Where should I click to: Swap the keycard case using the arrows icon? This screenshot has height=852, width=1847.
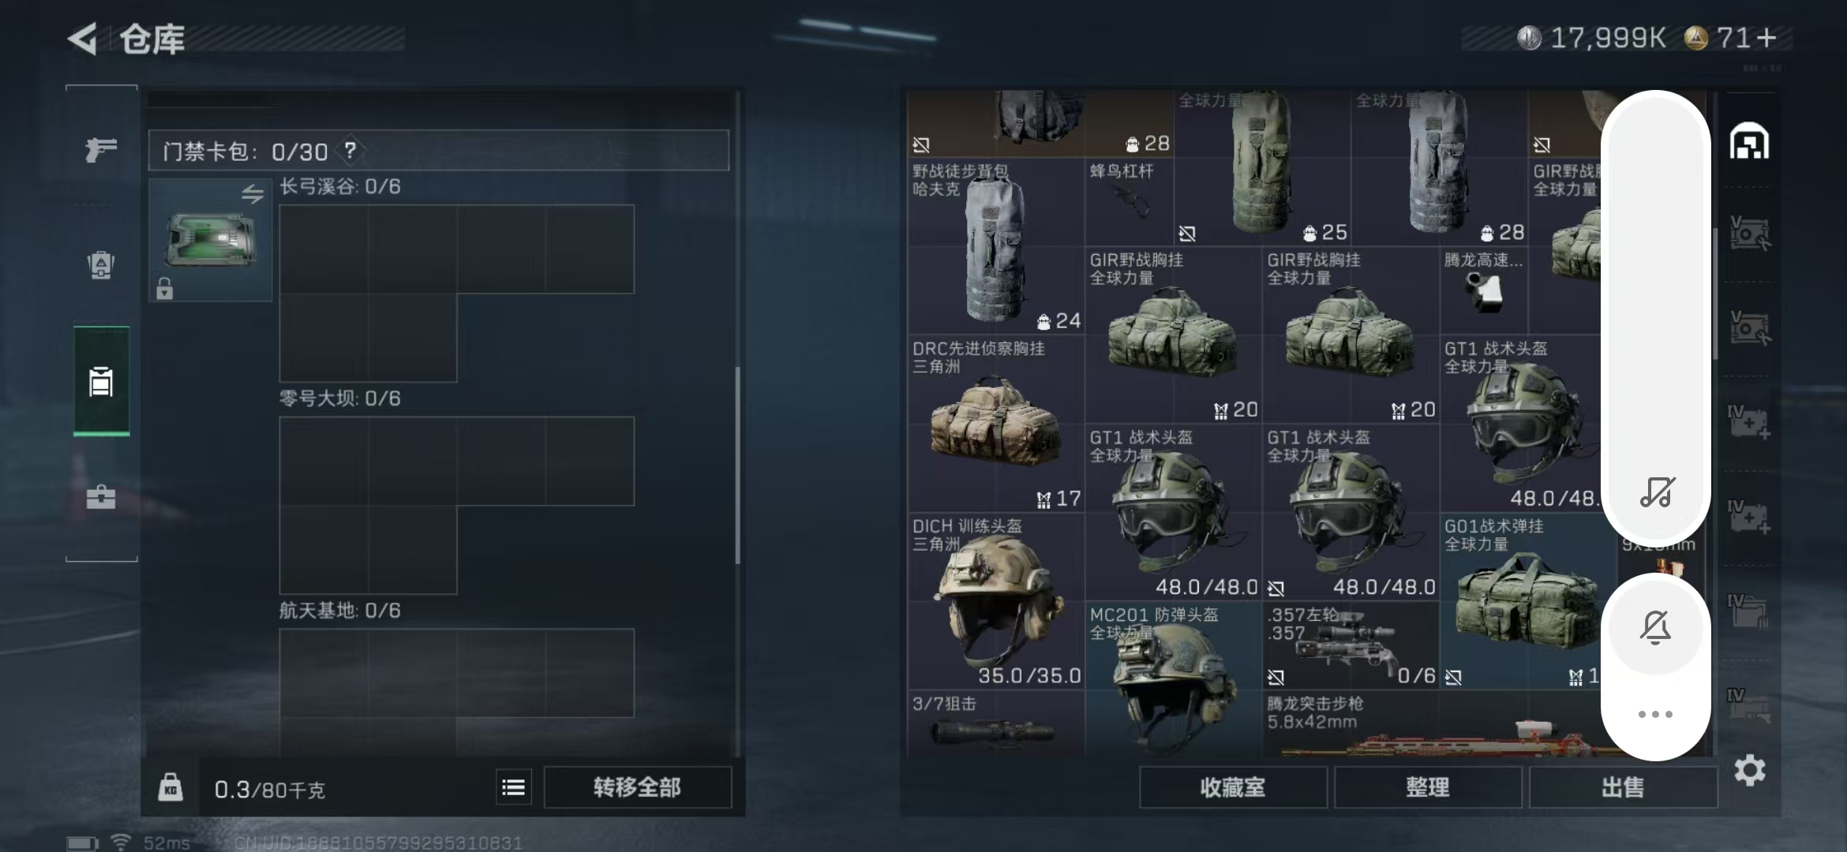point(253,194)
